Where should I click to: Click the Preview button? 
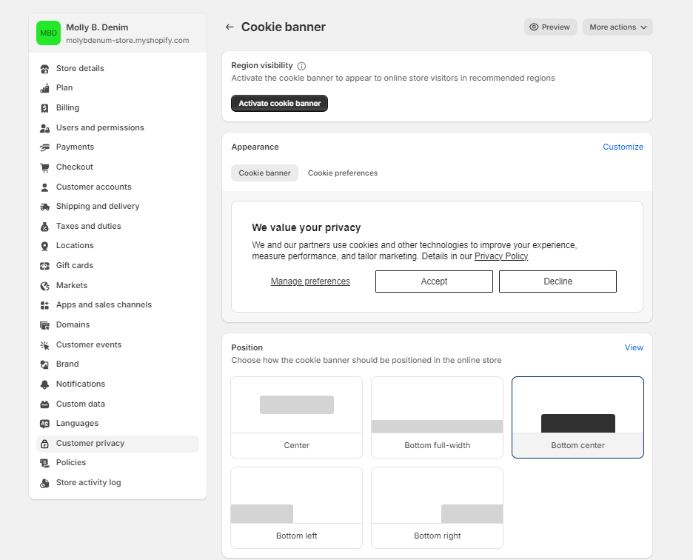(x=550, y=27)
